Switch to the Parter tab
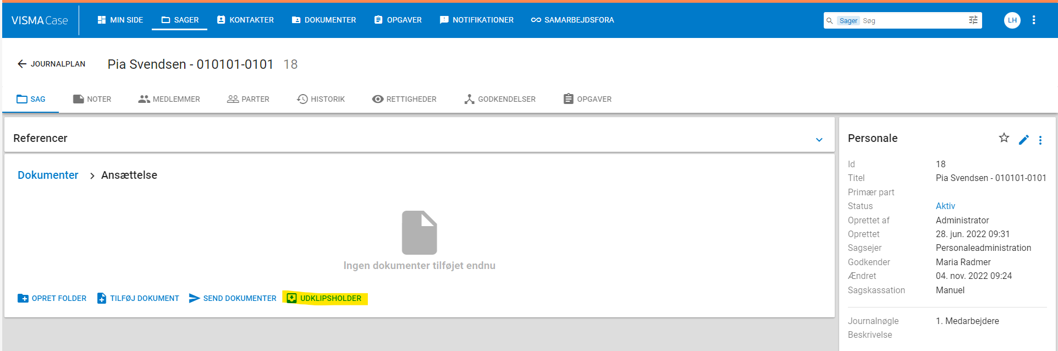Viewport: 1058px width, 351px height. click(x=248, y=99)
